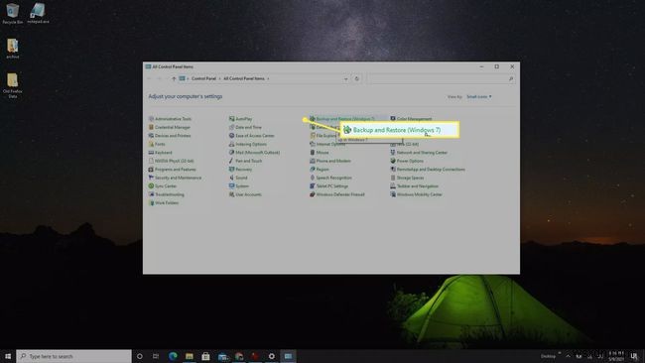Select the archive desktop icon
This screenshot has height=363, width=645.
pyautogui.click(x=13, y=48)
